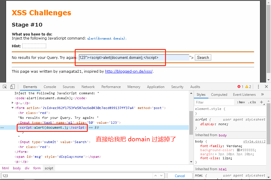Click the alert(document.domain); code on page
The image size is (271, 180).
click(x=107, y=38)
